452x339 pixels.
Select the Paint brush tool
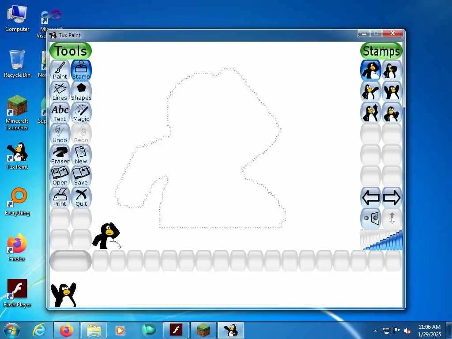click(x=60, y=70)
